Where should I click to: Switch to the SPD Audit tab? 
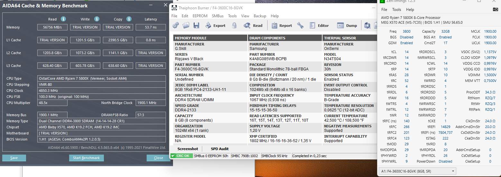pyautogui.click(x=220, y=149)
